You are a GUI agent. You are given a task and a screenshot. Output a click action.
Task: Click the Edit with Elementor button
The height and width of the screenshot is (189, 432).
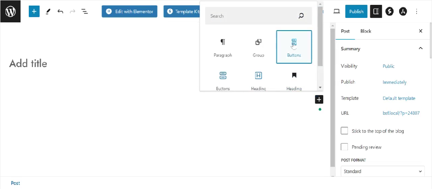click(x=129, y=12)
